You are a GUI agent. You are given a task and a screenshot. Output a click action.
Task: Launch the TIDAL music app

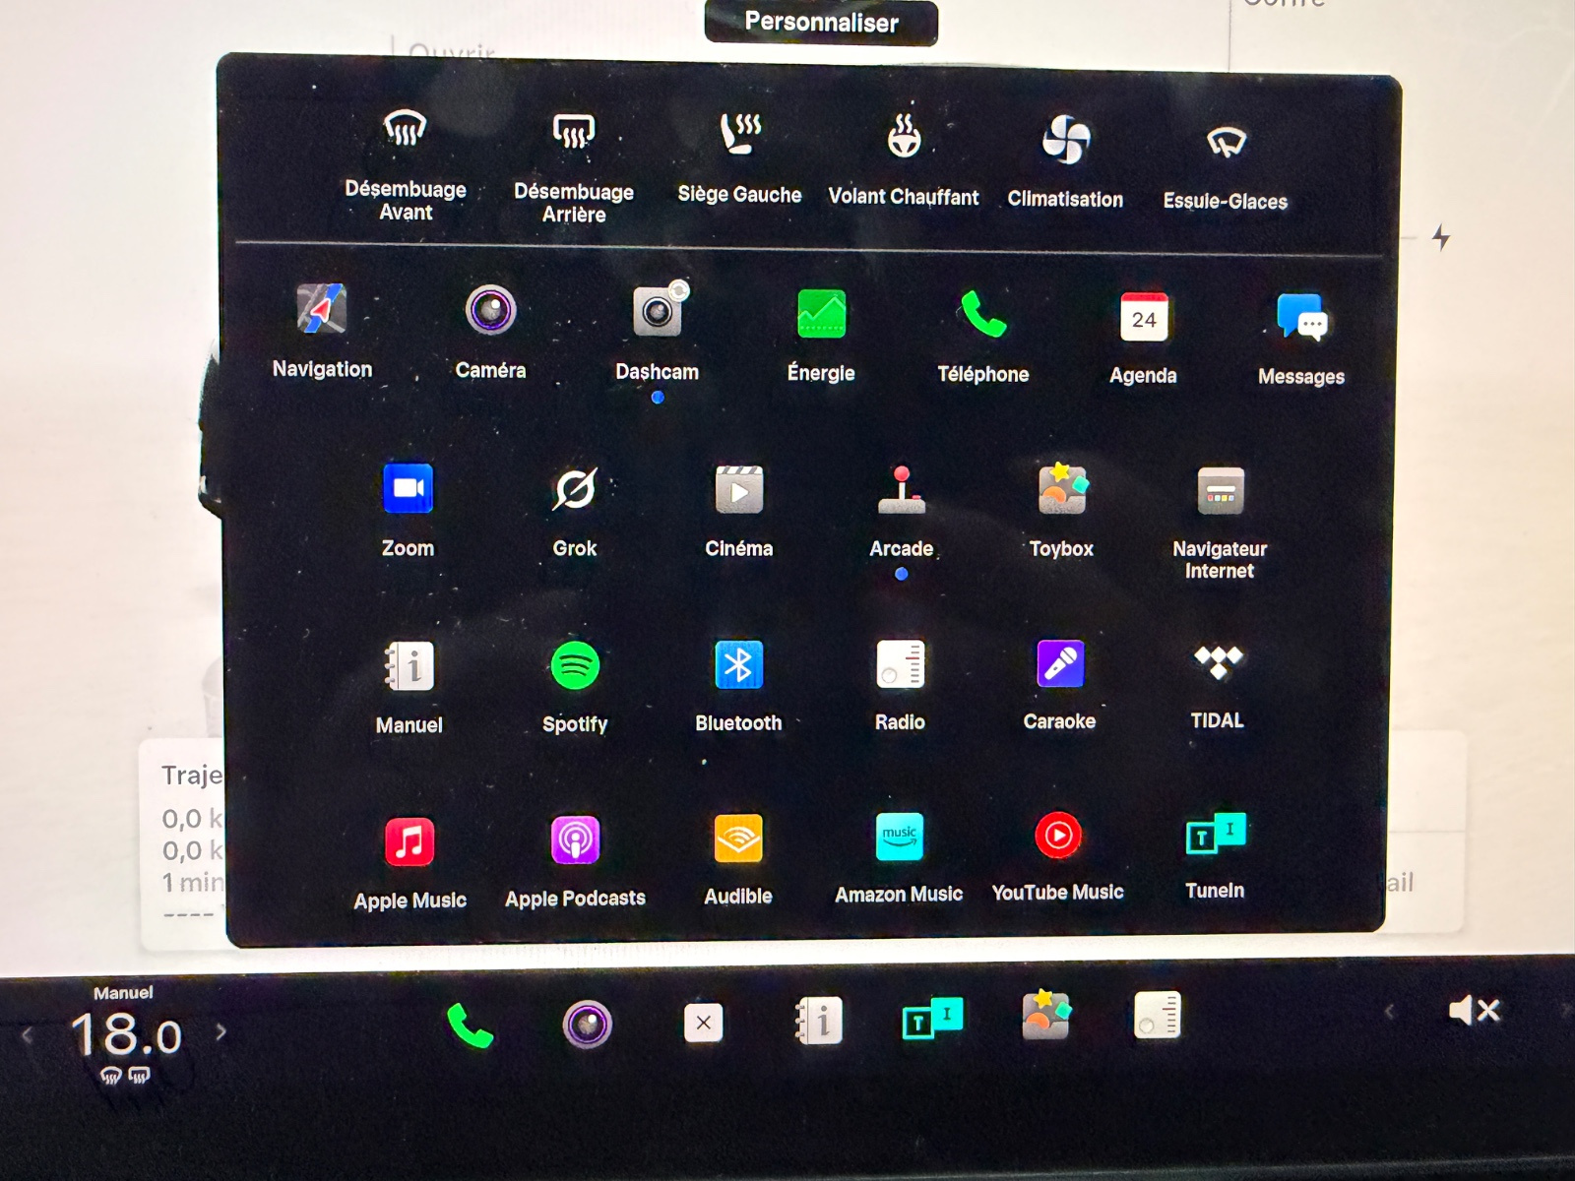tap(1218, 662)
